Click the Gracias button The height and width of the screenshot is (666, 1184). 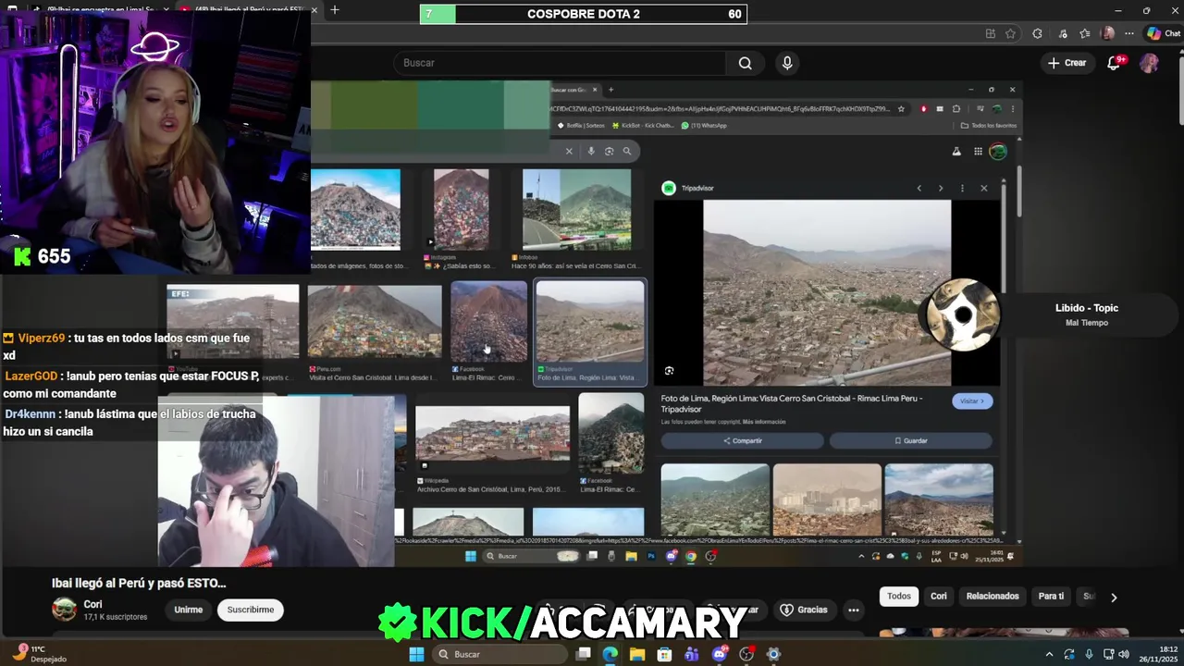(804, 610)
